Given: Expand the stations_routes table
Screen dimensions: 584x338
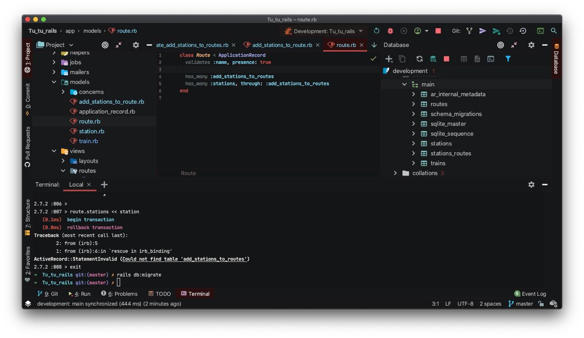Looking at the screenshot, I should pos(413,154).
